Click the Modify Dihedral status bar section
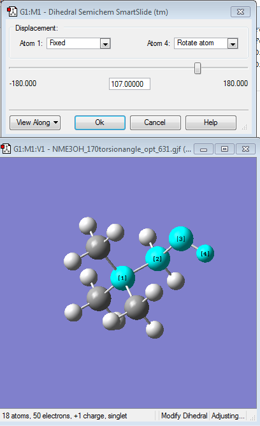Viewport: 260px width, 426px height. [x=184, y=416]
